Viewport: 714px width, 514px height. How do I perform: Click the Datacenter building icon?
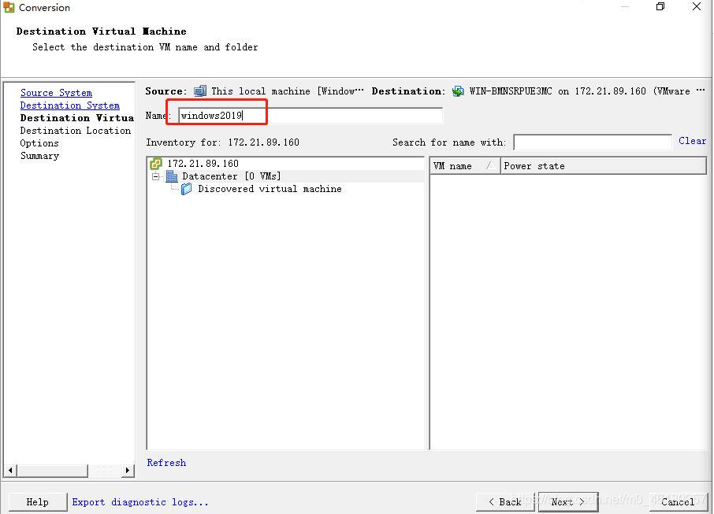pyautogui.click(x=172, y=176)
